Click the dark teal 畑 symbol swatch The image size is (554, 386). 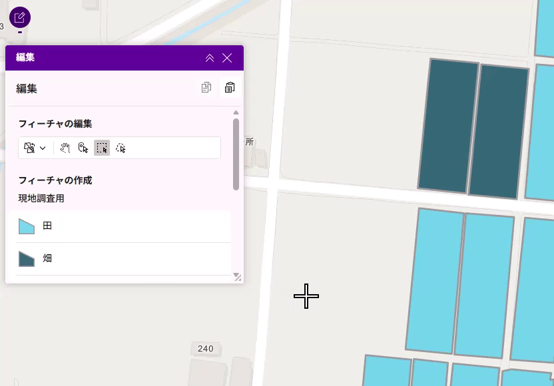tap(26, 259)
